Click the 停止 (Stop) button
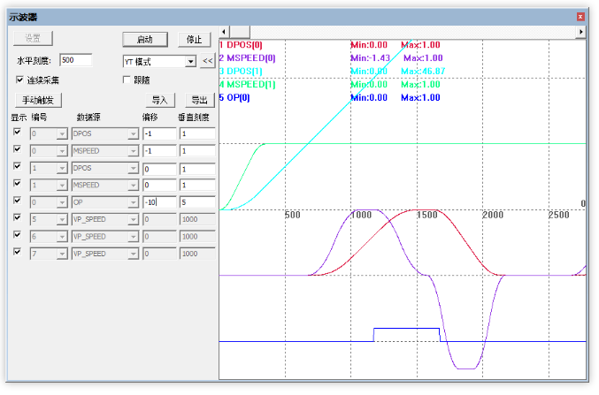599x395 pixels. tap(195, 40)
